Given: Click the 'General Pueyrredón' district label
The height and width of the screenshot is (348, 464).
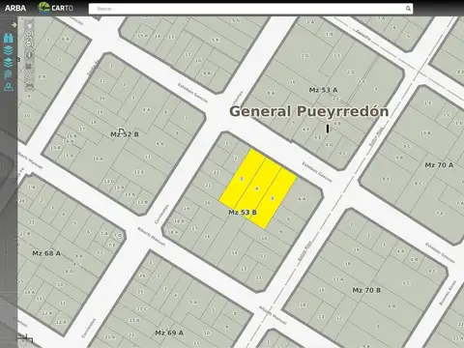Looking at the screenshot, I should tap(309, 111).
